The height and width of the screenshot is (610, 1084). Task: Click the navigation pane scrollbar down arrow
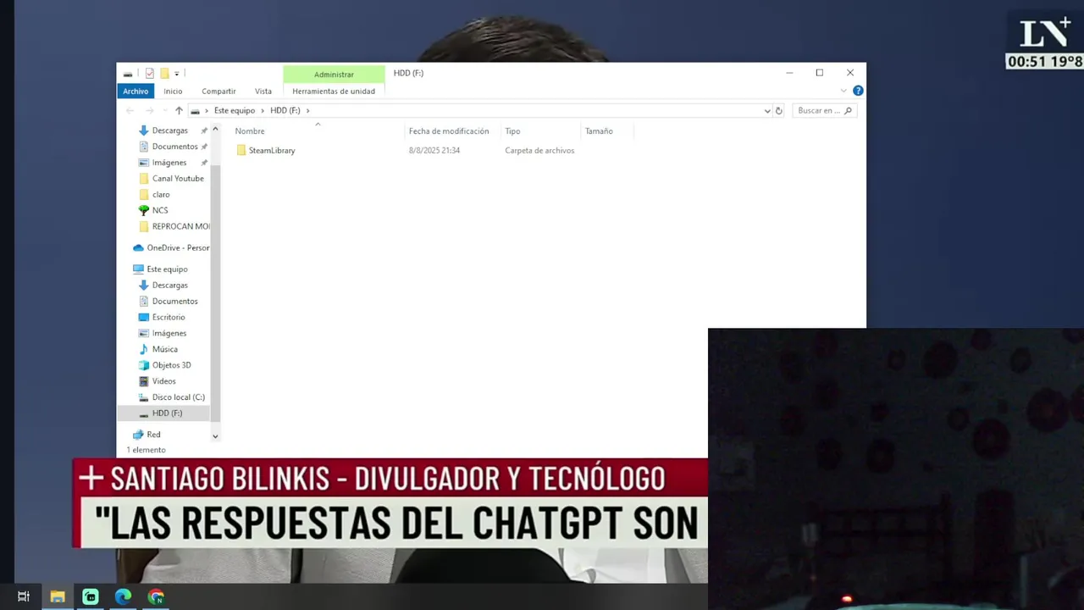point(215,436)
